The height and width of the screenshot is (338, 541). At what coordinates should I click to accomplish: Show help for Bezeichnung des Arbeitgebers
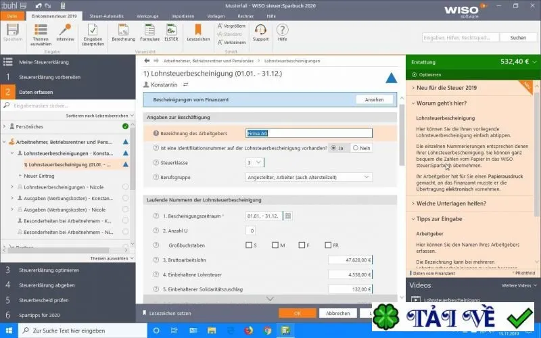tap(156, 133)
